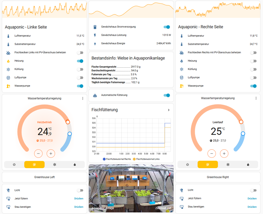Image resolution: width=263 pixels, height=214 pixels.
Task: Click Greenhouse Left Jetzt füttern icon
Action: tap(8, 199)
